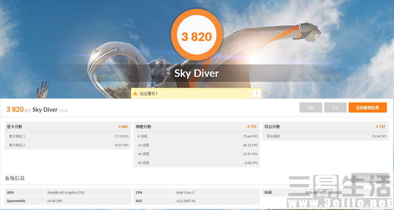394x210 pixels.
Task: Select the 48 threads 27.91 FPS row
Action: pos(196,154)
